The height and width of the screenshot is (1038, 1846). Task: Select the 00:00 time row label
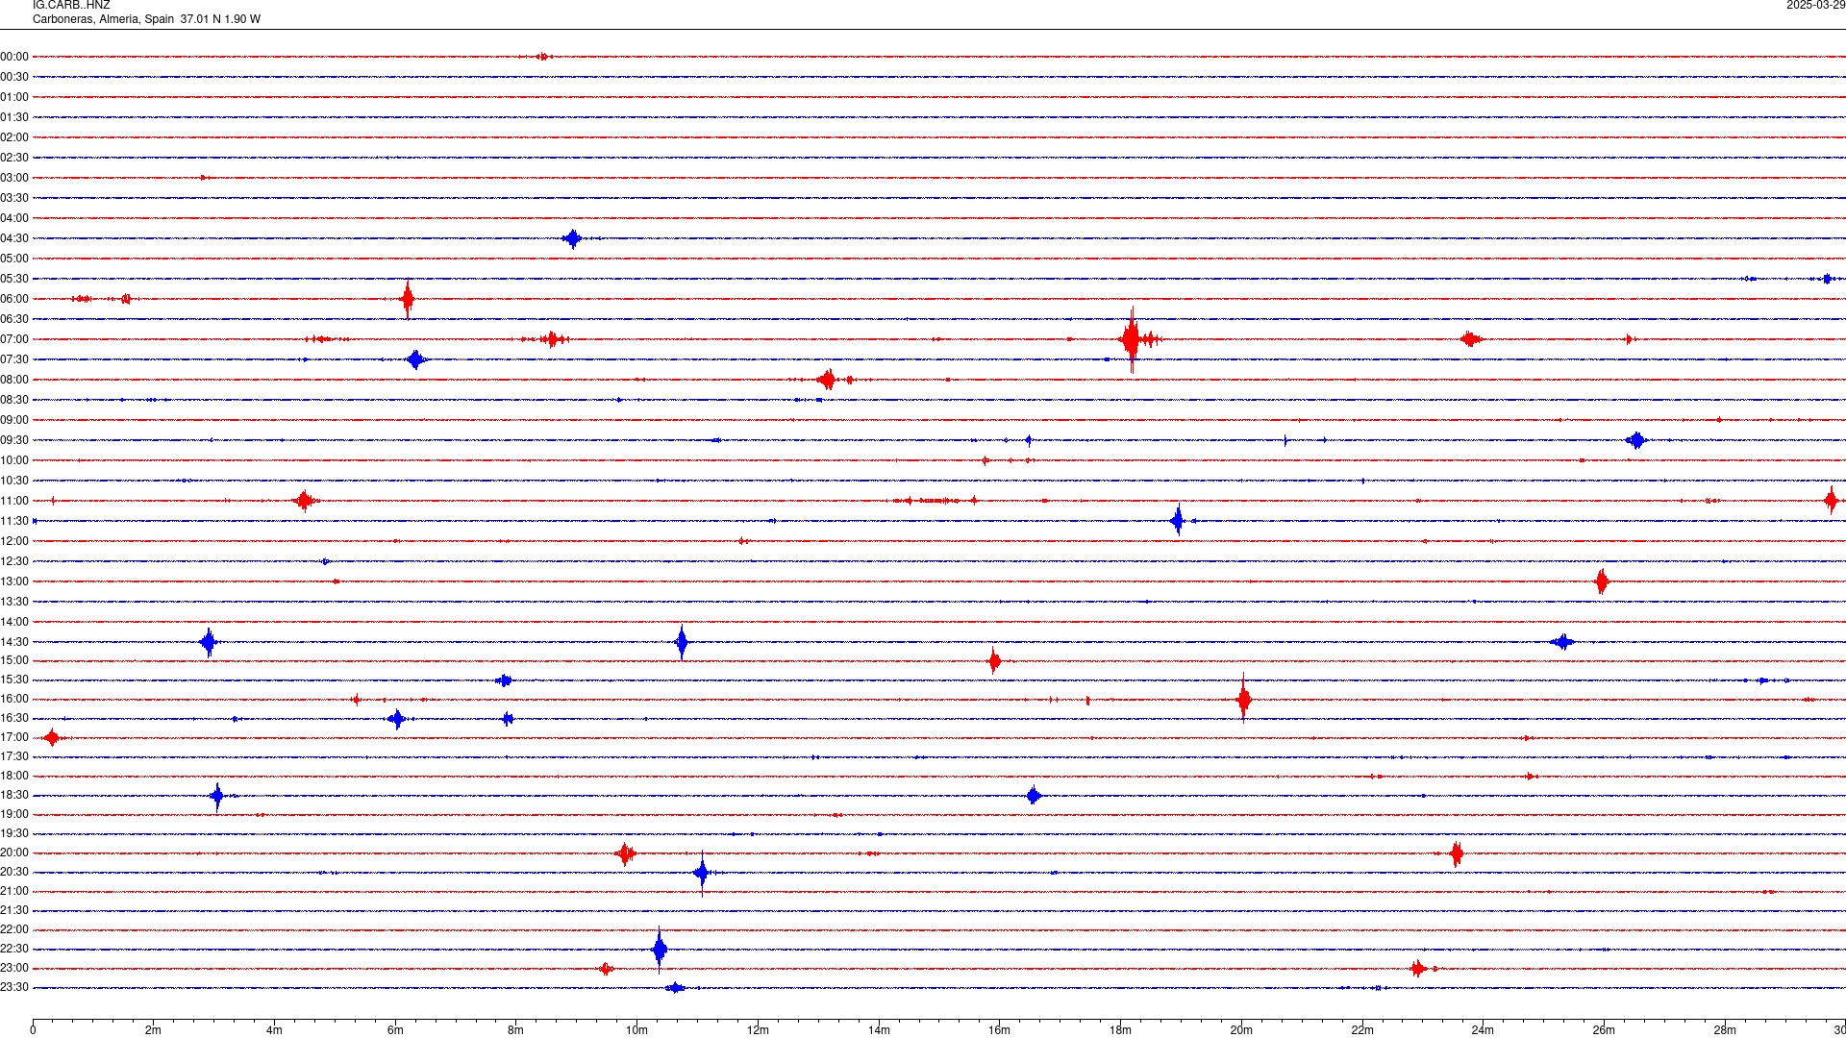pyautogui.click(x=14, y=57)
